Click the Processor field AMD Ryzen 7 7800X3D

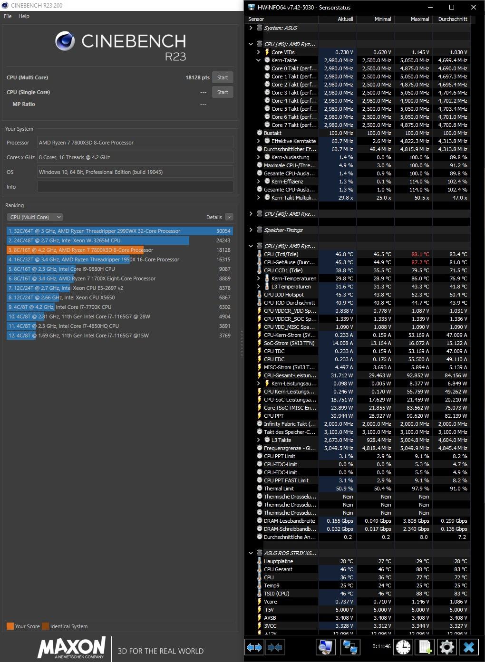pyautogui.click(x=136, y=143)
